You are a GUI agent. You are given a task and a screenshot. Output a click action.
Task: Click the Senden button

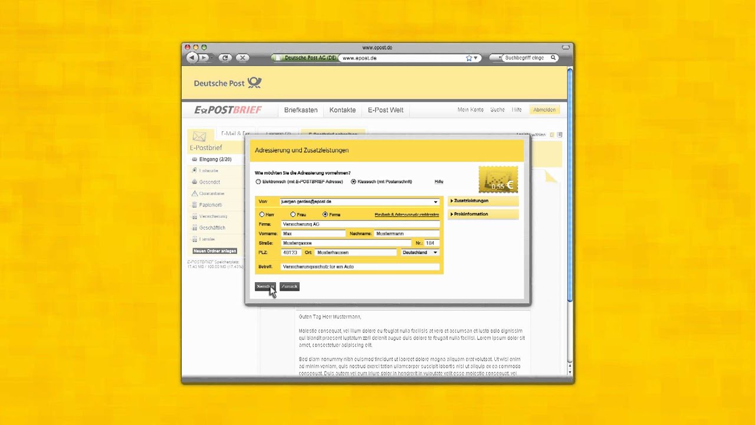(265, 286)
